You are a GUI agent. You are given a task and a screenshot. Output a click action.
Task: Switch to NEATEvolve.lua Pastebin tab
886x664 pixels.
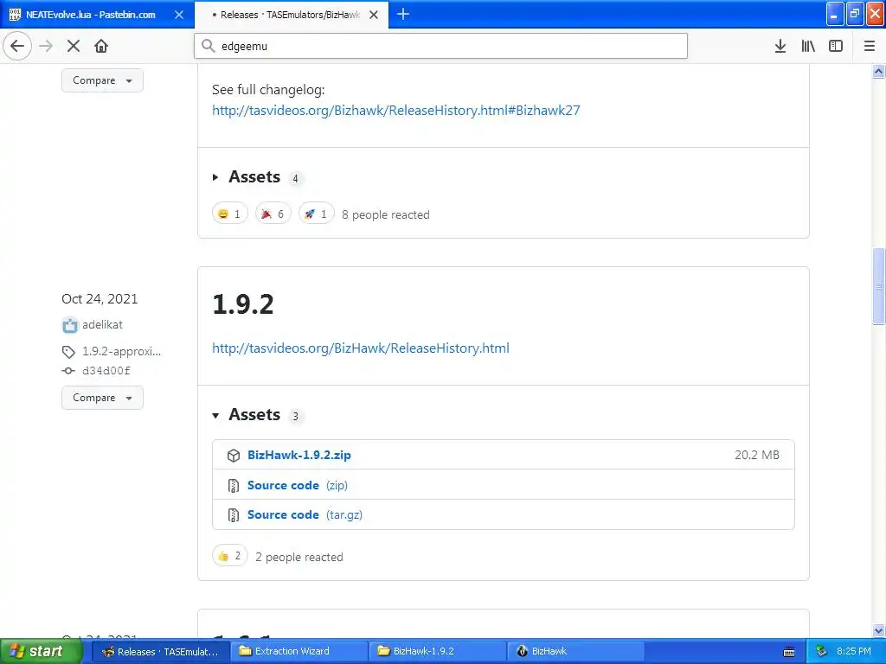point(90,15)
